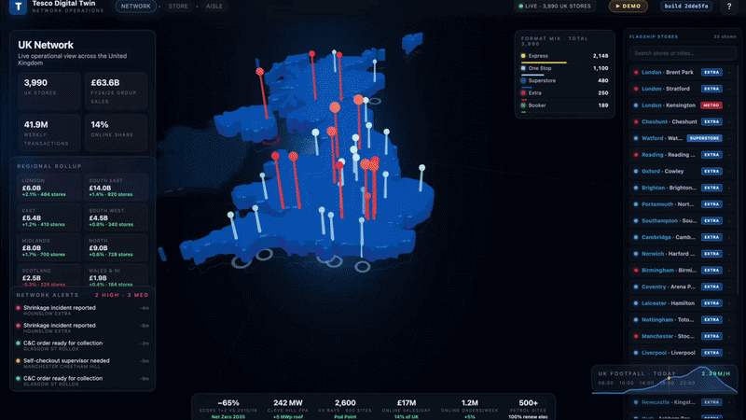Click the 242 MW Cleve Hill PPA metric
Screen dimensions: 746x420
click(288, 409)
